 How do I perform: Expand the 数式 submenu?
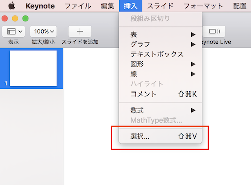pos(161,110)
